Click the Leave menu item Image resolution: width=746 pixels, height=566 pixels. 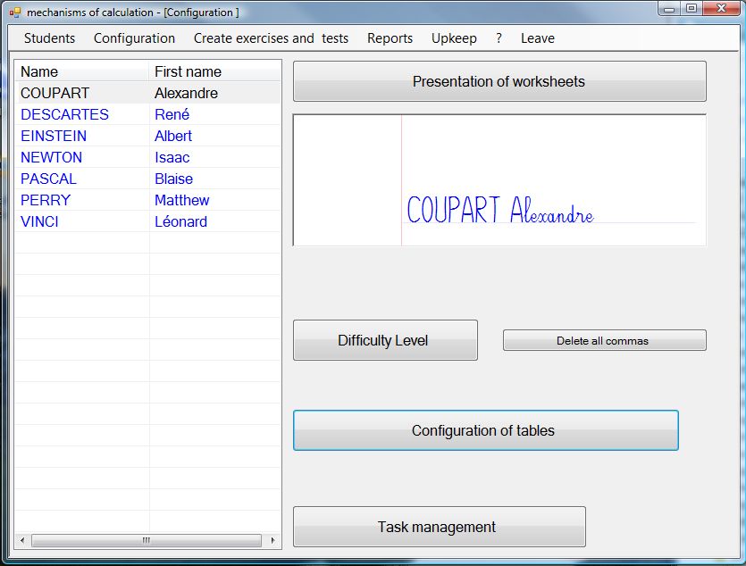[538, 38]
